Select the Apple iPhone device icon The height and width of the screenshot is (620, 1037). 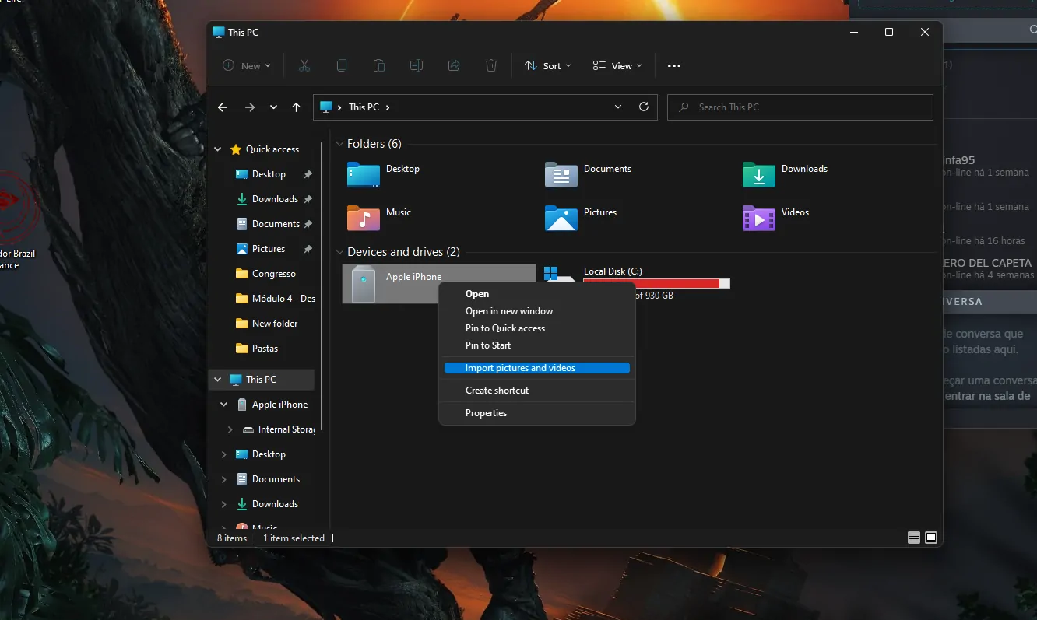click(x=364, y=284)
